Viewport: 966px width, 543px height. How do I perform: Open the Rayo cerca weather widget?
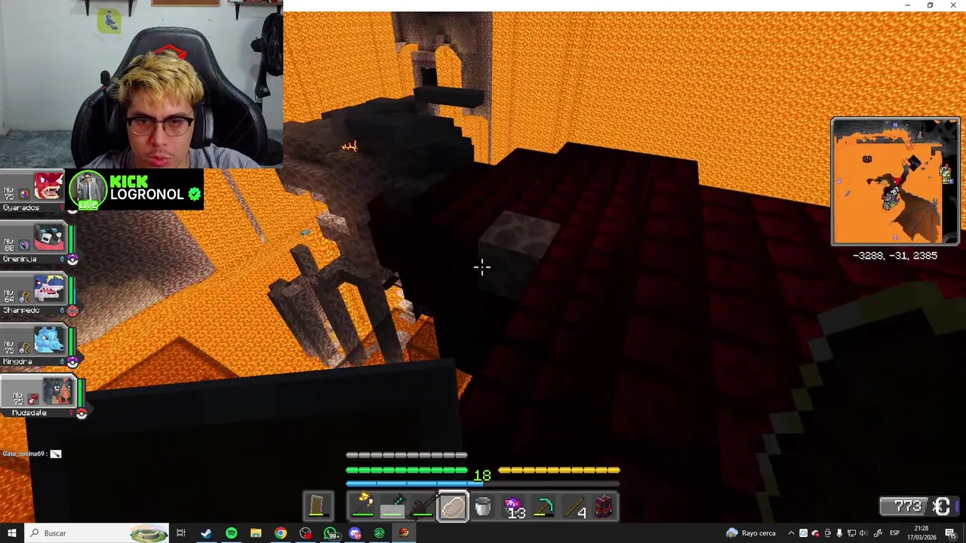tap(751, 533)
